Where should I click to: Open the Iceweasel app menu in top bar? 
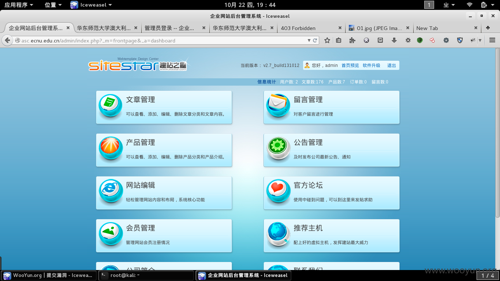(91, 5)
